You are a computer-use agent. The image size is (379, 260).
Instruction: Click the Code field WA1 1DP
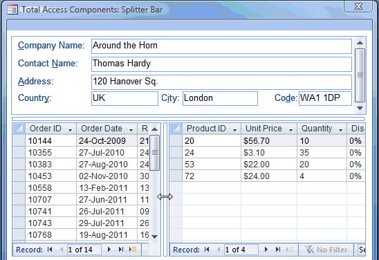coord(325,98)
